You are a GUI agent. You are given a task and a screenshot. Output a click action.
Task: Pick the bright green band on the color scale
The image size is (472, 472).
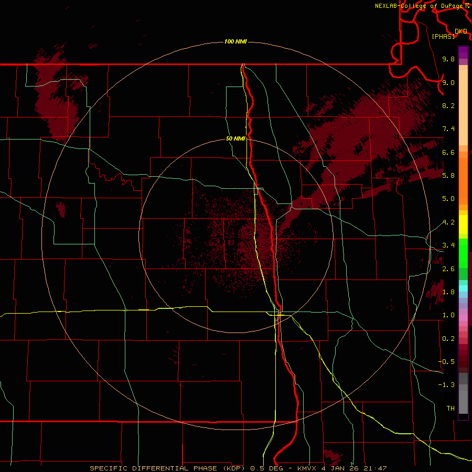click(463, 253)
